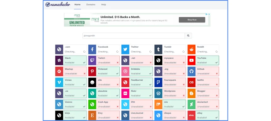The height and width of the screenshot is (121, 271).
Task: Click the Pinterest icon
Action: [92, 72]
